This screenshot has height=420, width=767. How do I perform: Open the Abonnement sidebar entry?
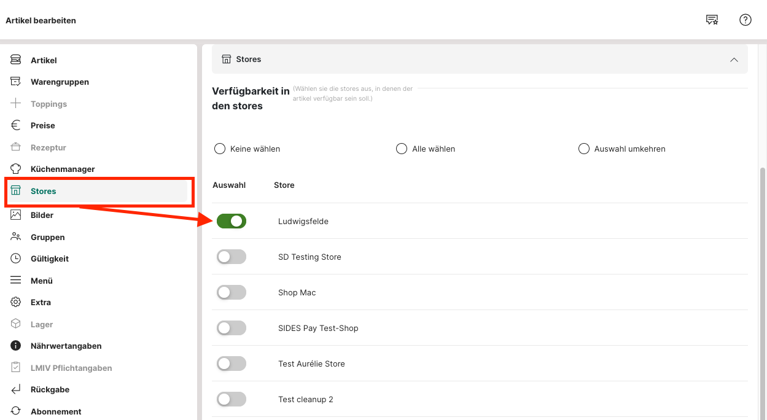(x=56, y=411)
